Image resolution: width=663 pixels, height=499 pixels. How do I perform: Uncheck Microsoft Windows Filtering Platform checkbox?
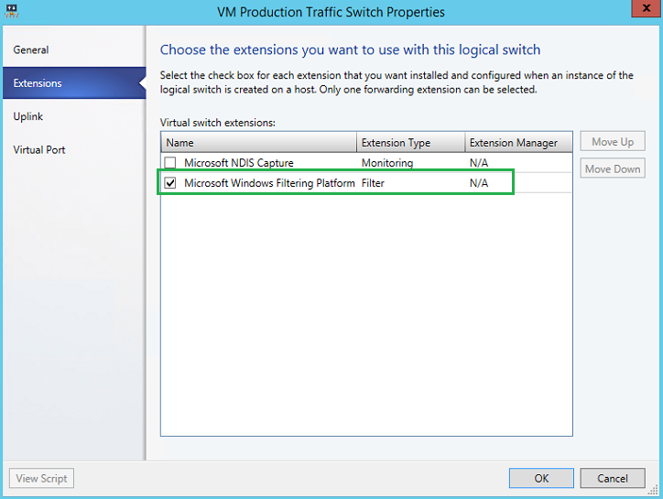click(170, 183)
